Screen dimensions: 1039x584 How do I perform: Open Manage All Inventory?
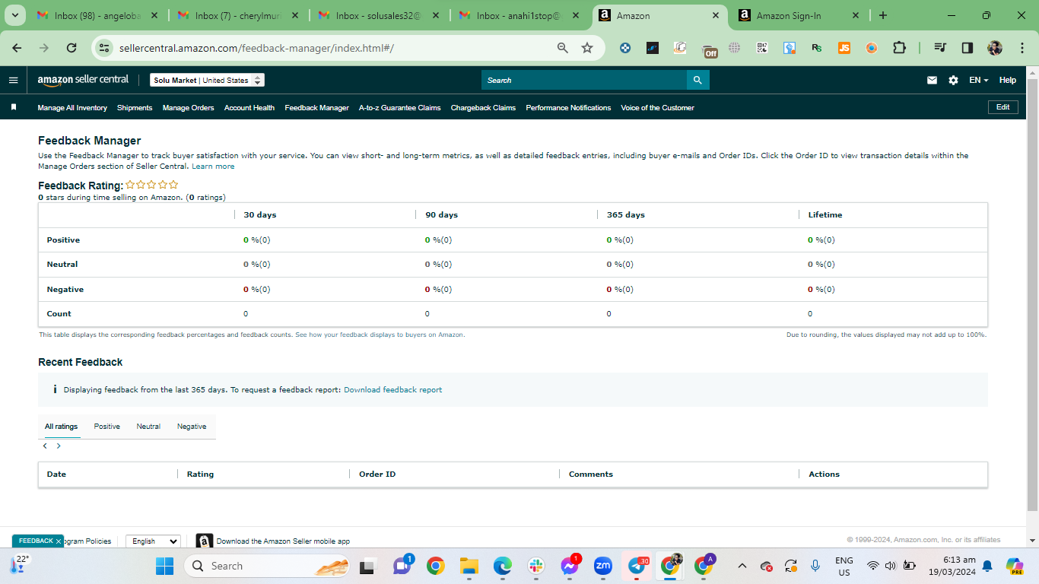point(72,108)
